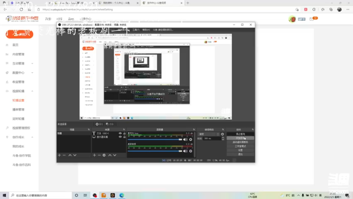Open the source 属性 properties button on the toolbar
The height and width of the screenshot is (199, 353).
point(99,124)
